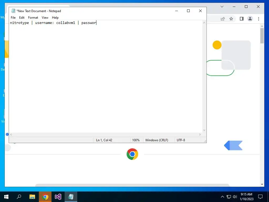Click the 100% zoom status entry
Screen dimensions: 269x202
[x=136, y=140]
